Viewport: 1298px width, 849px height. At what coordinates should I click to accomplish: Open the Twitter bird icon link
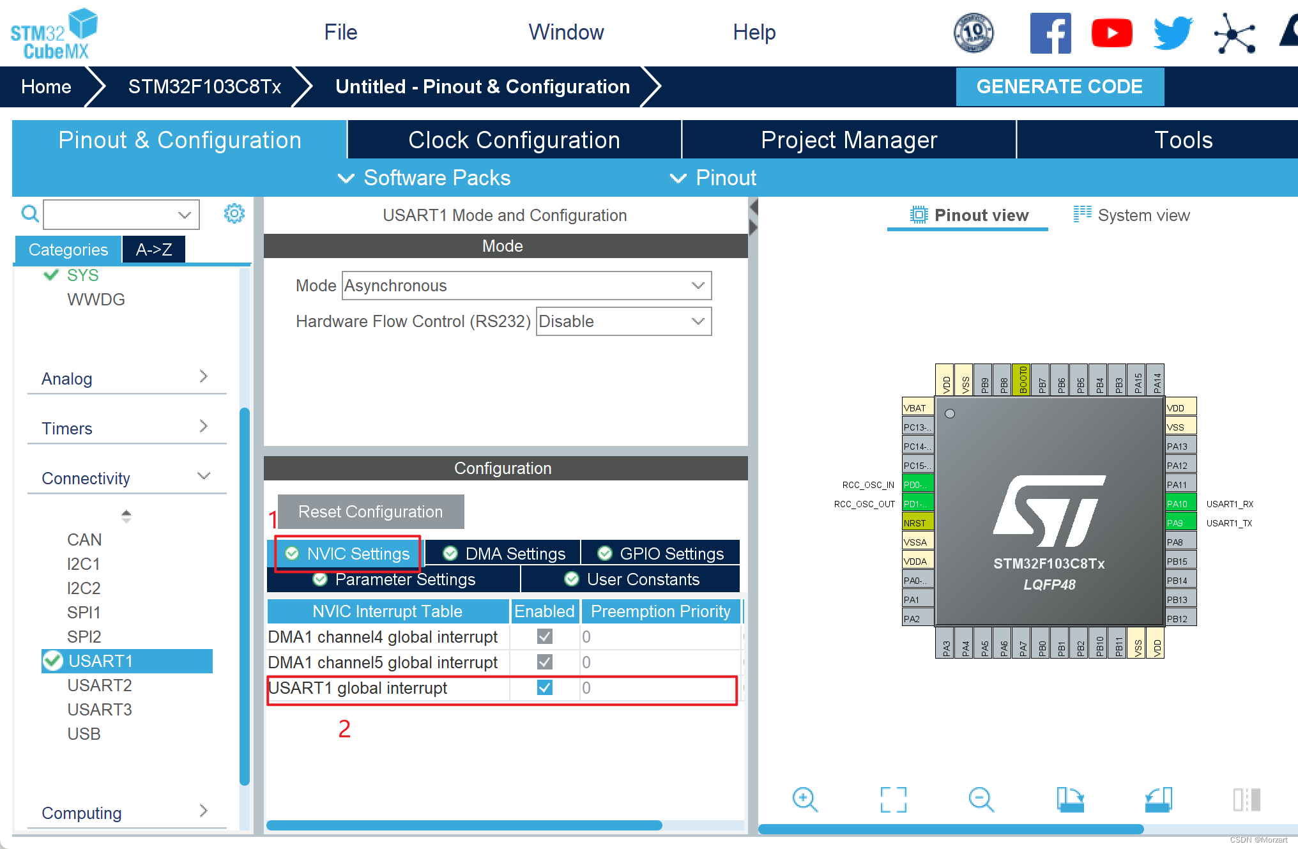(1173, 33)
